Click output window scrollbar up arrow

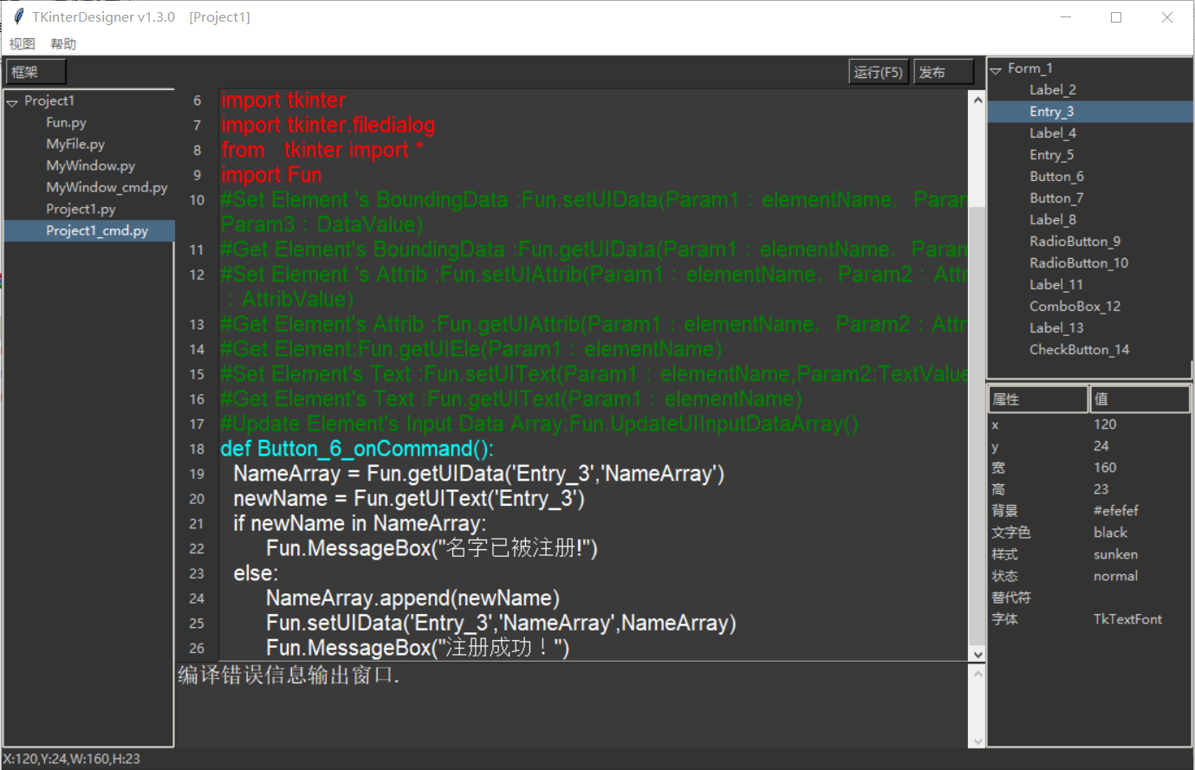pyautogui.click(x=977, y=672)
